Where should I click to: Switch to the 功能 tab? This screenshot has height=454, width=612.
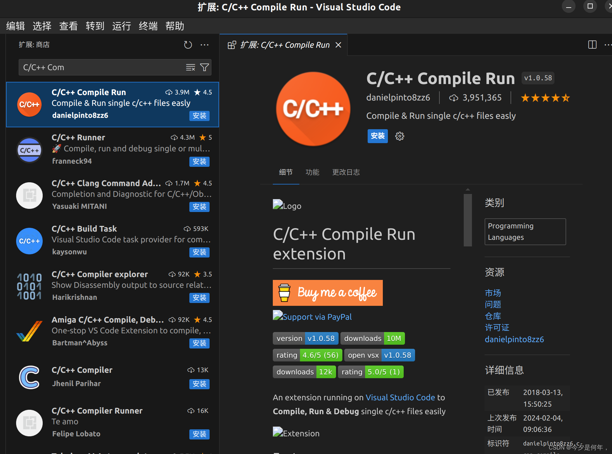[x=312, y=172]
